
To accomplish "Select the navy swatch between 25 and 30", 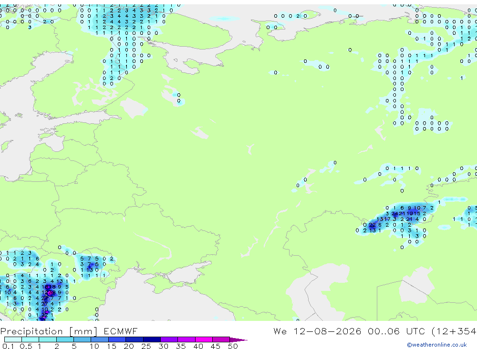I will point(152,339).
